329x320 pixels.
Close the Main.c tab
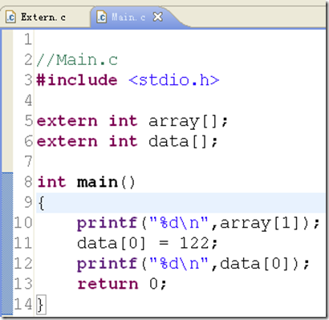158,17
